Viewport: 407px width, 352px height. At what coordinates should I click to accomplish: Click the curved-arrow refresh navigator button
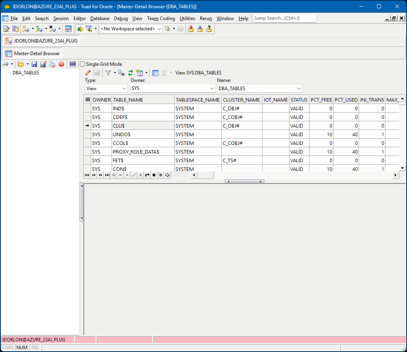tap(147, 175)
